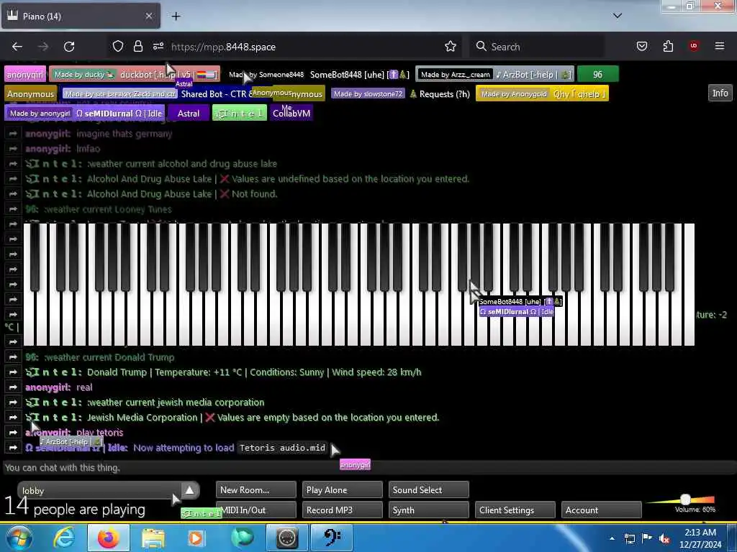Show hidden tray icons arrow
Viewport: 737px width, 552px height.
point(612,538)
